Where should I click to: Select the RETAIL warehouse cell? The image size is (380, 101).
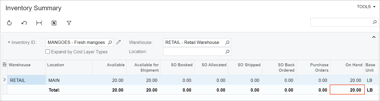tap(26, 80)
